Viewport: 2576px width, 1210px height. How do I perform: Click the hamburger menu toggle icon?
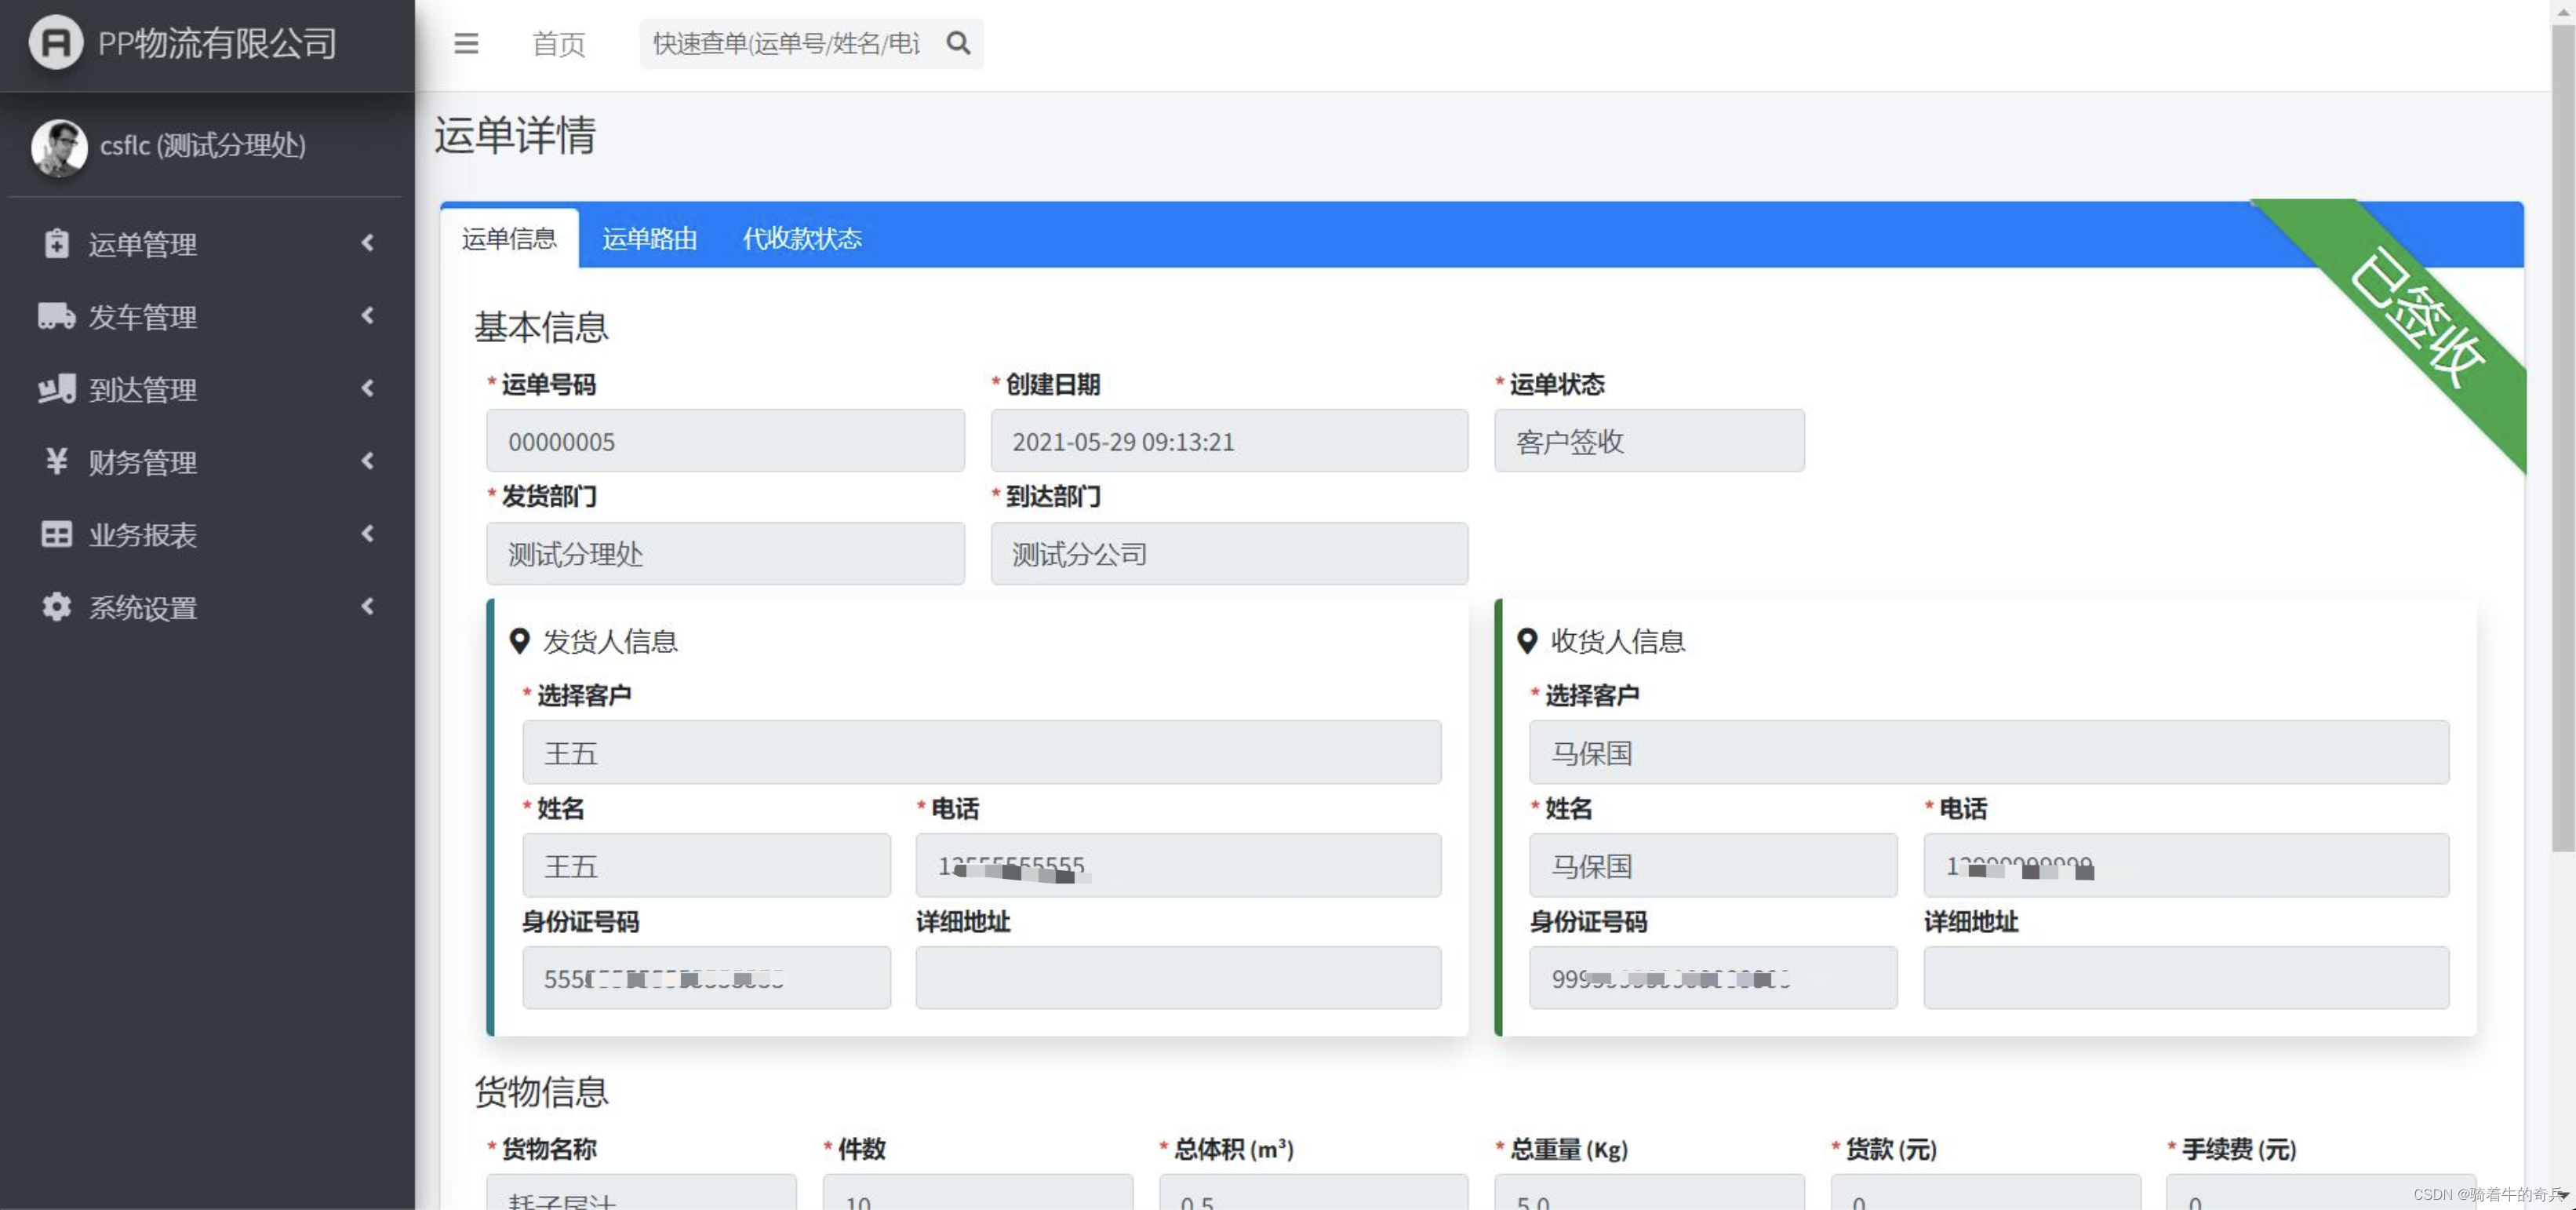click(466, 43)
